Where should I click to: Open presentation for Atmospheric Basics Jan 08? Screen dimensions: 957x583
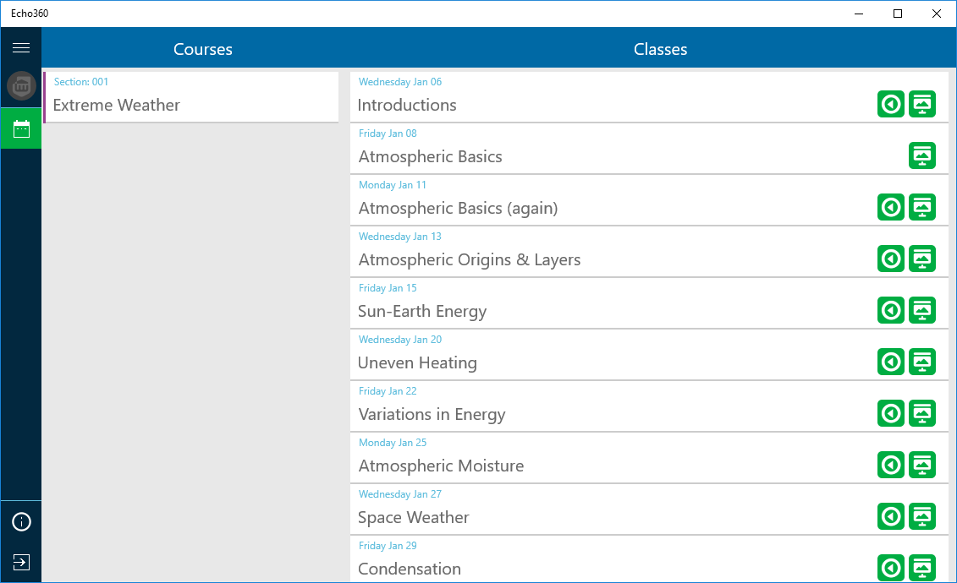click(922, 155)
